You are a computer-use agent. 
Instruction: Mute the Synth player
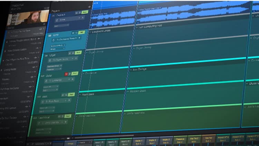click(73, 33)
